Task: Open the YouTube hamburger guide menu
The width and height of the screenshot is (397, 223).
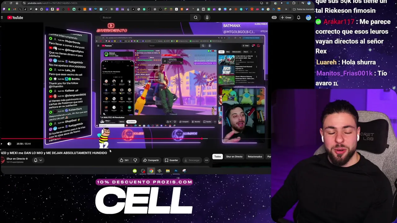Action: (2, 18)
